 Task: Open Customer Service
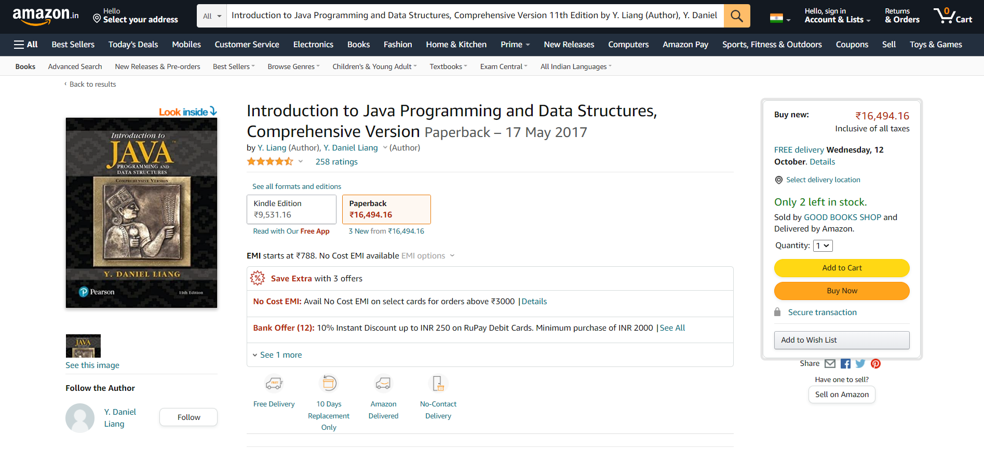[247, 45]
